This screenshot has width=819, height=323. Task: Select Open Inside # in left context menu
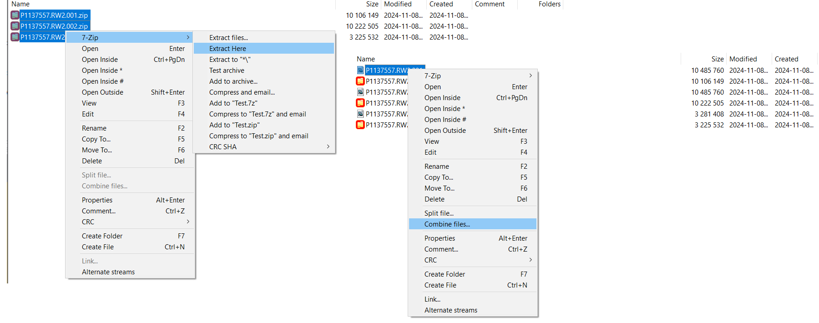coord(130,81)
